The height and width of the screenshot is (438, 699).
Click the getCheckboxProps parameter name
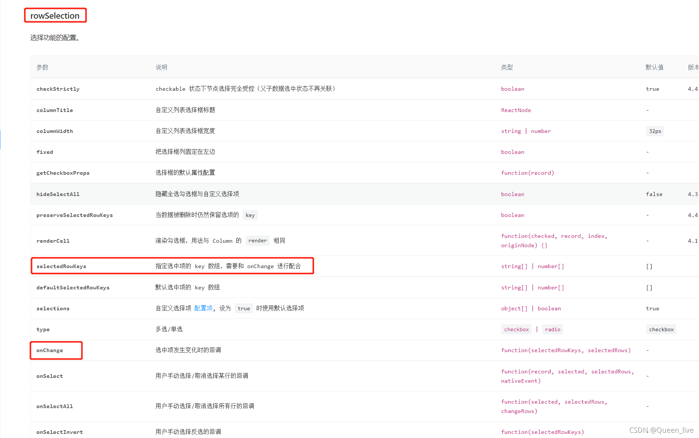63,173
